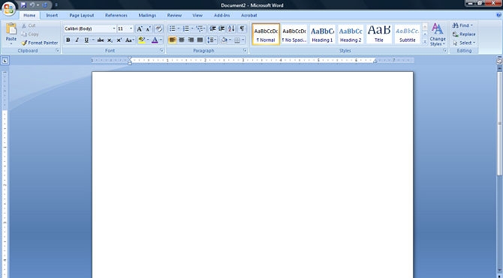Click the Sort icon
Viewport: 503px width, 278px height.
231,28
